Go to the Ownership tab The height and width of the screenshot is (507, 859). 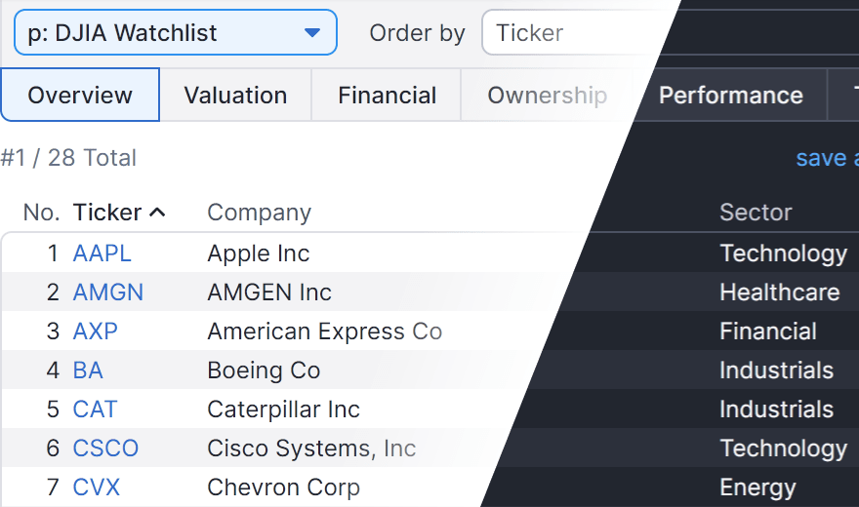click(547, 96)
